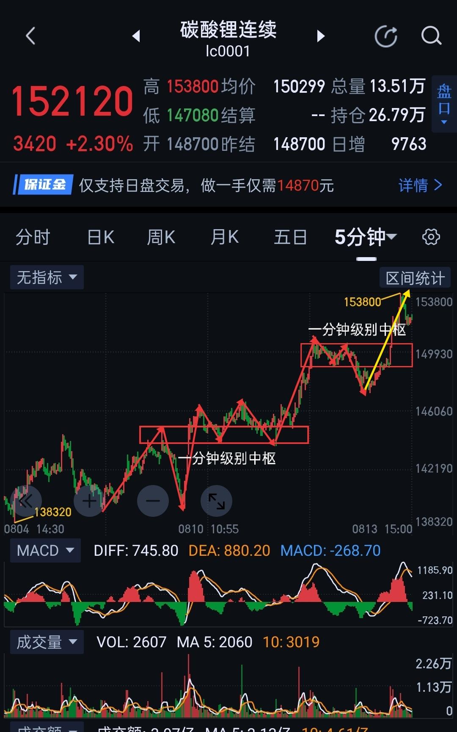Tap the 153800 high price value

193,86
